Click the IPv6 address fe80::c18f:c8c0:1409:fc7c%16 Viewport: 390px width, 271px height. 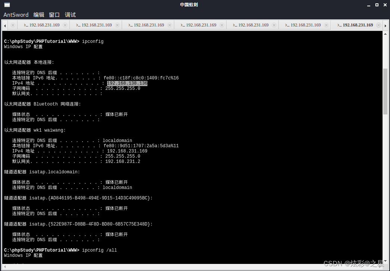click(141, 78)
